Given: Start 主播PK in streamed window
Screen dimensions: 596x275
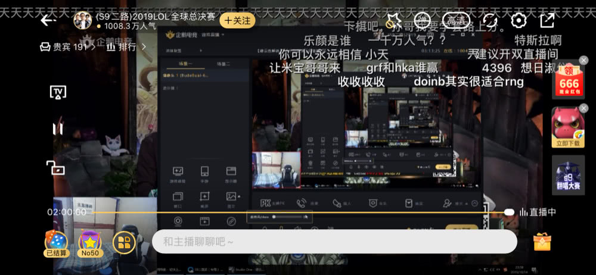Looking at the screenshot, I should [272, 203].
